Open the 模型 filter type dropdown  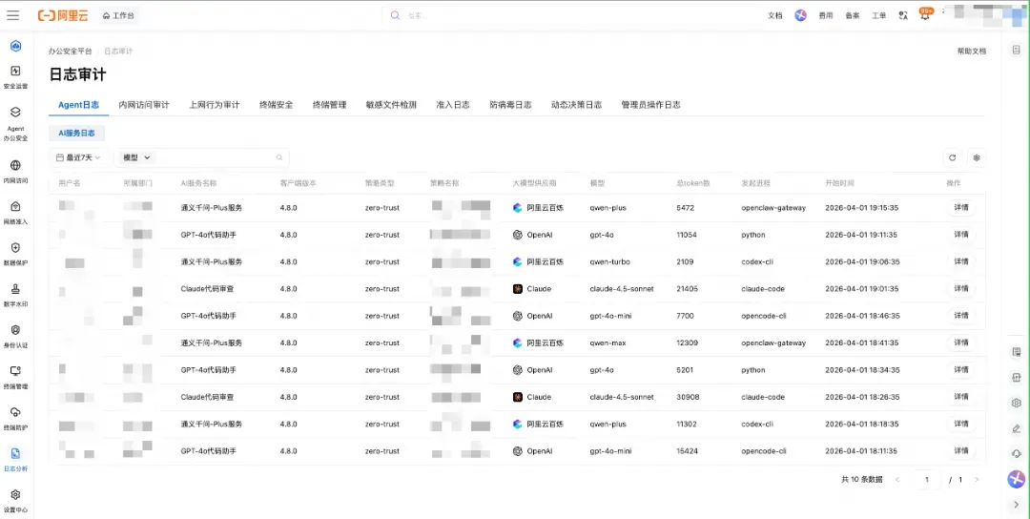click(x=136, y=157)
